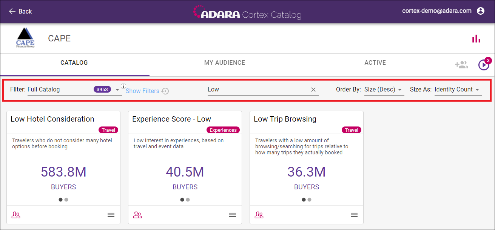Select the add audience icon
This screenshot has width=495, height=230.
(x=461, y=64)
